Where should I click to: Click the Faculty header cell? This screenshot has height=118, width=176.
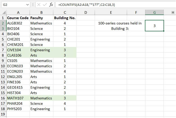point(41,18)
